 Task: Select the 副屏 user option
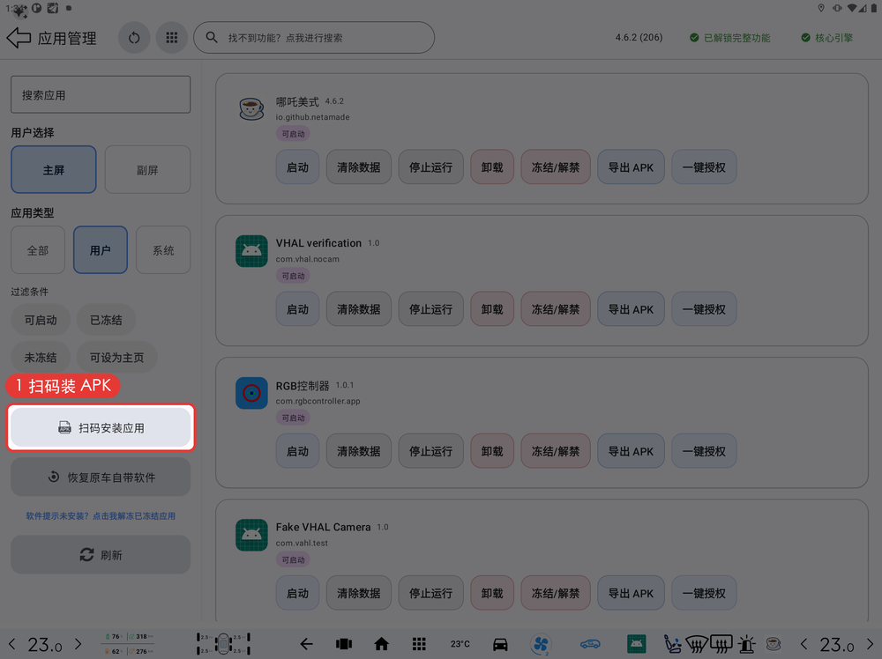pyautogui.click(x=147, y=170)
